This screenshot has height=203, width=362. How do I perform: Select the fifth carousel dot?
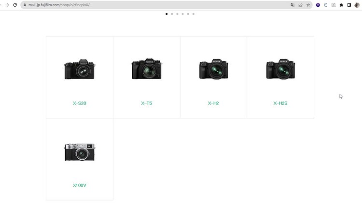pos(188,14)
